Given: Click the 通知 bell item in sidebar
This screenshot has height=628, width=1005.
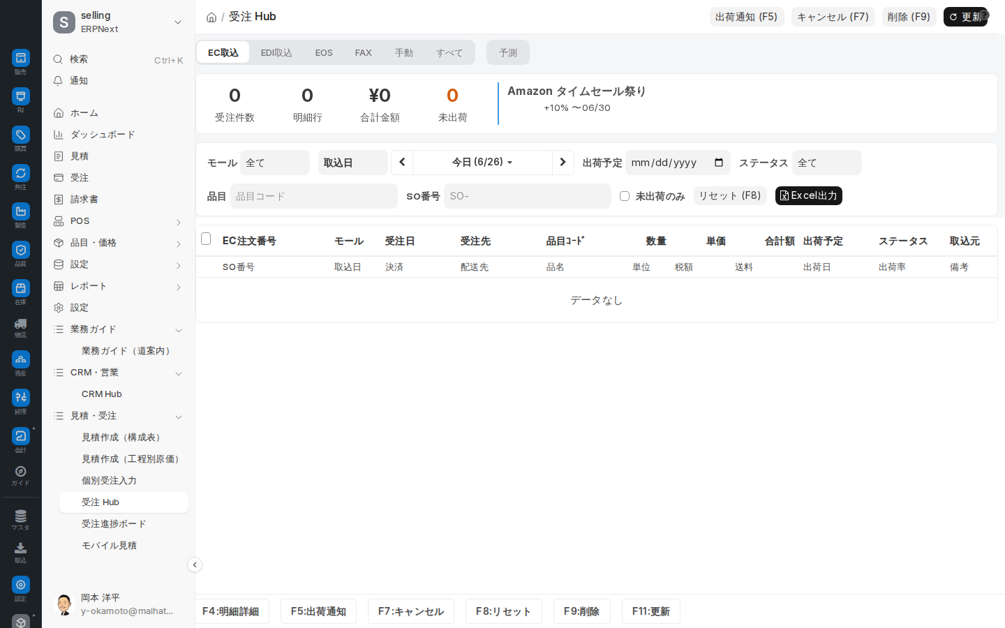Looking at the screenshot, I should tap(119, 81).
